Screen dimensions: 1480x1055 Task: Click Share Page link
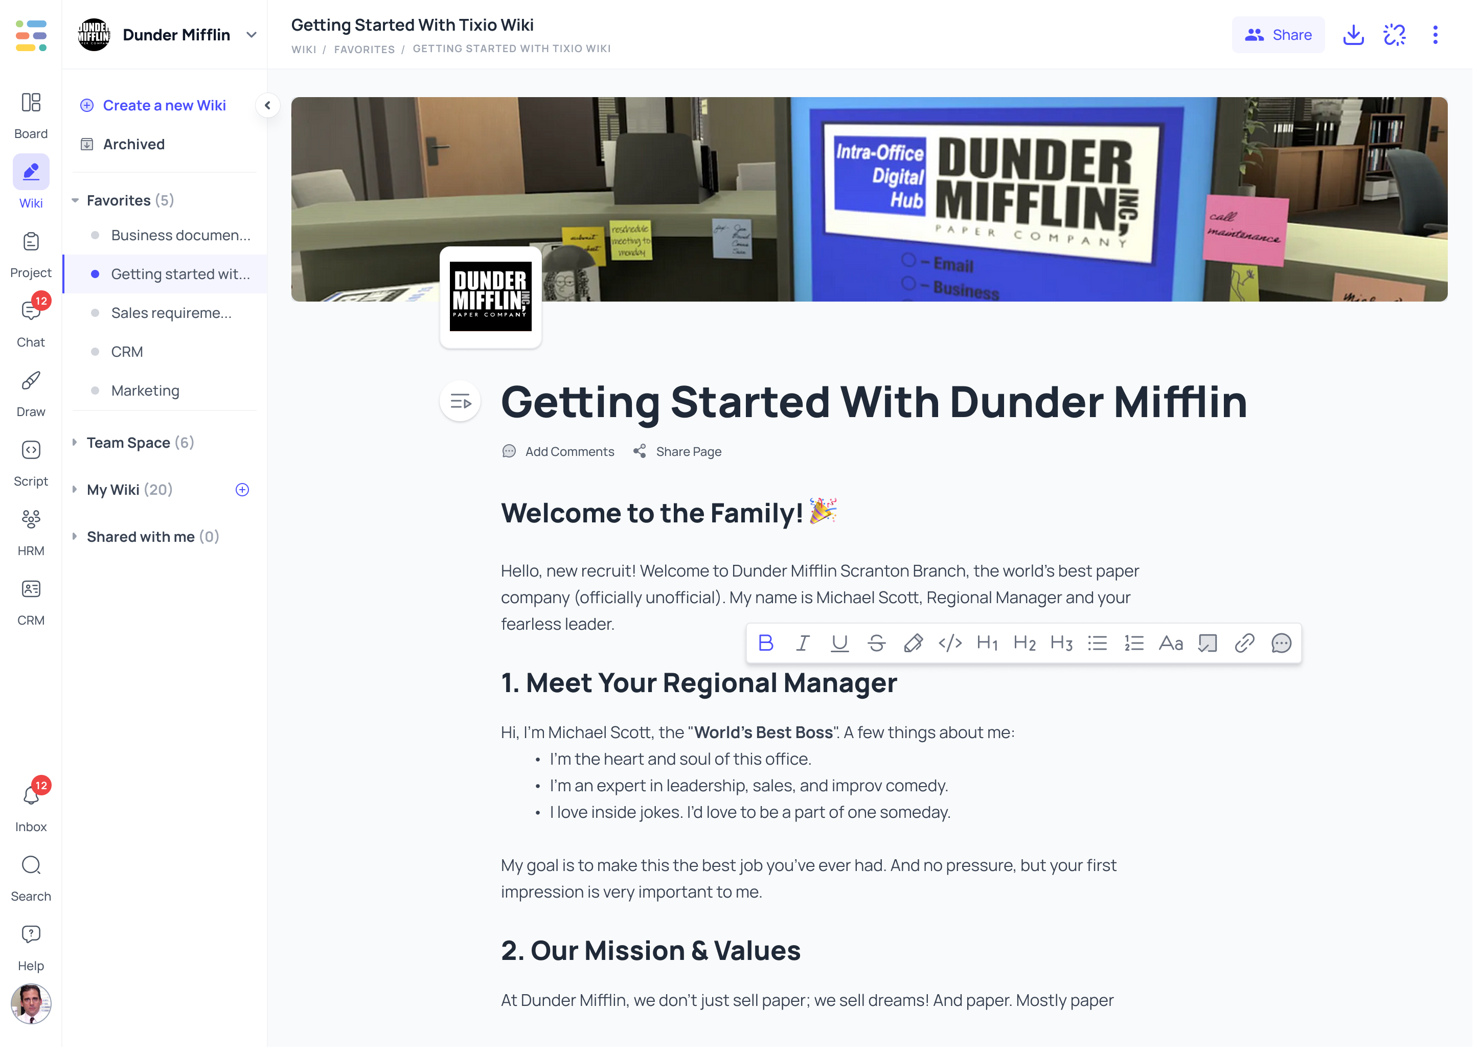677,451
